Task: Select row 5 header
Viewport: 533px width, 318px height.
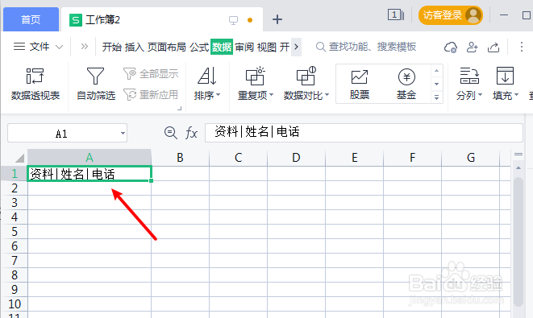Action: pyautogui.click(x=15, y=232)
